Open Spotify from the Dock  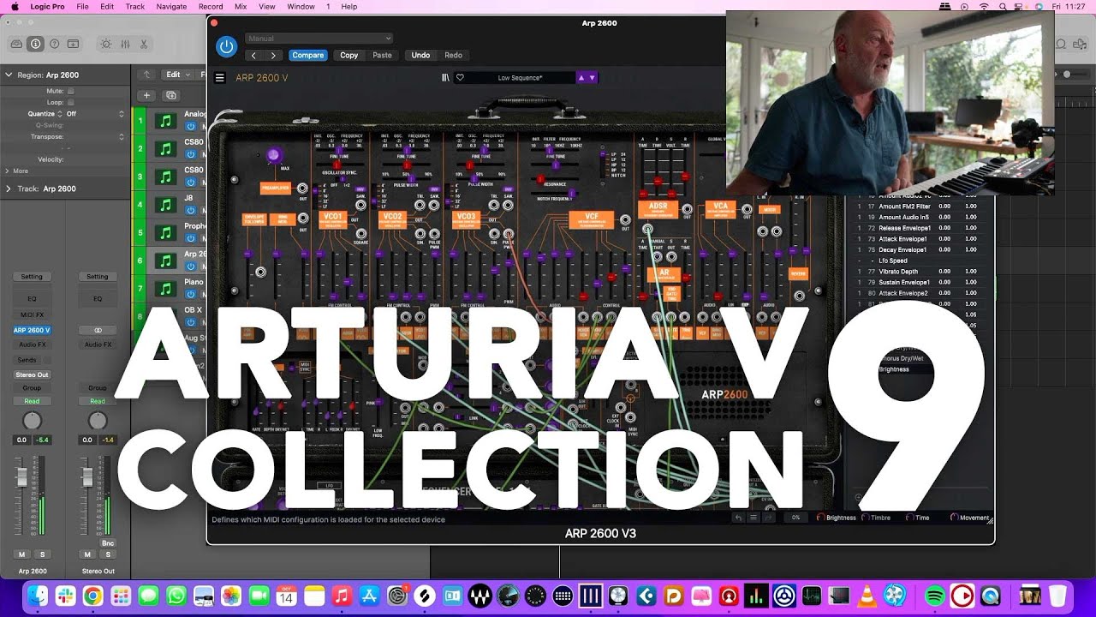pos(934,596)
